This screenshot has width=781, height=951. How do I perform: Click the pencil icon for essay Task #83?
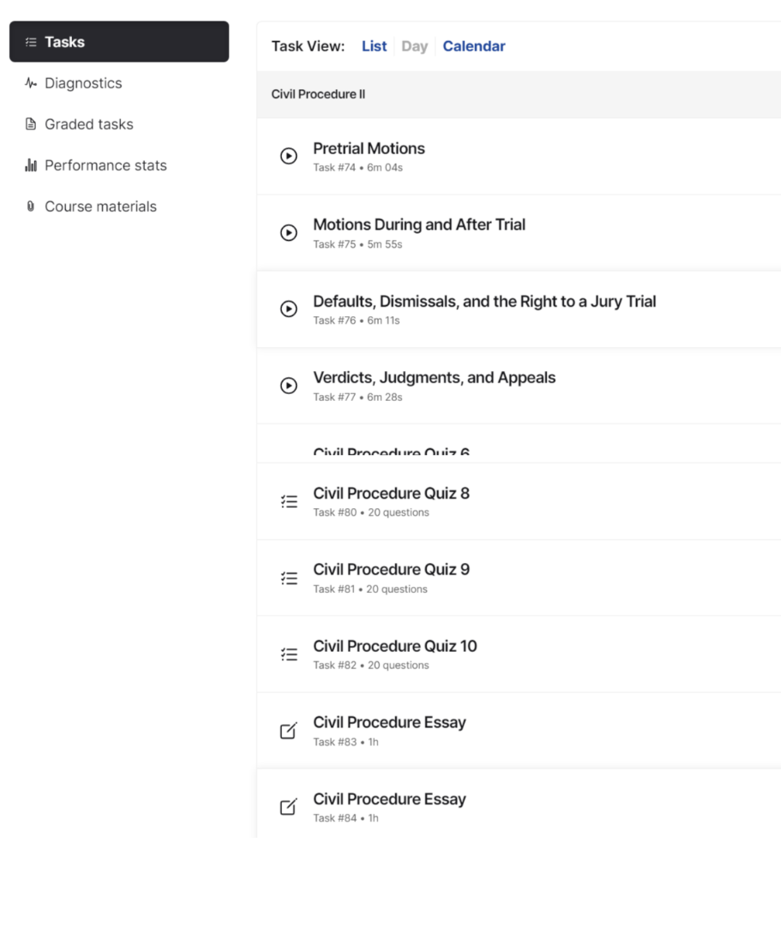tap(289, 730)
